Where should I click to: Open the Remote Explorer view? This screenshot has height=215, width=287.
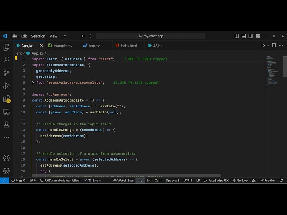(x=6, y=112)
